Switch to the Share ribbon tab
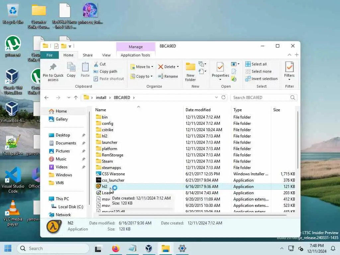 [x=88, y=55]
